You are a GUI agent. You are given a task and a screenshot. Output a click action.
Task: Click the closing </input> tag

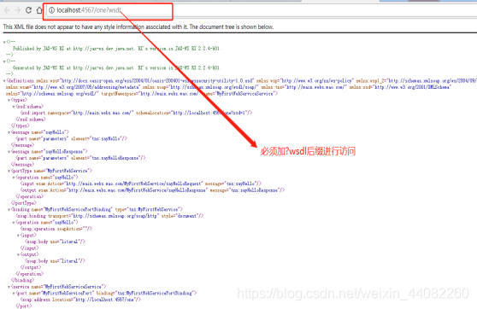(x=29, y=248)
